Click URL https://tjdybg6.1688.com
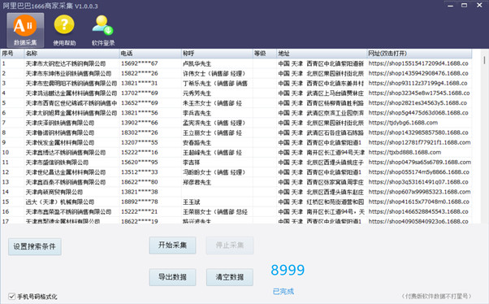 403,123
